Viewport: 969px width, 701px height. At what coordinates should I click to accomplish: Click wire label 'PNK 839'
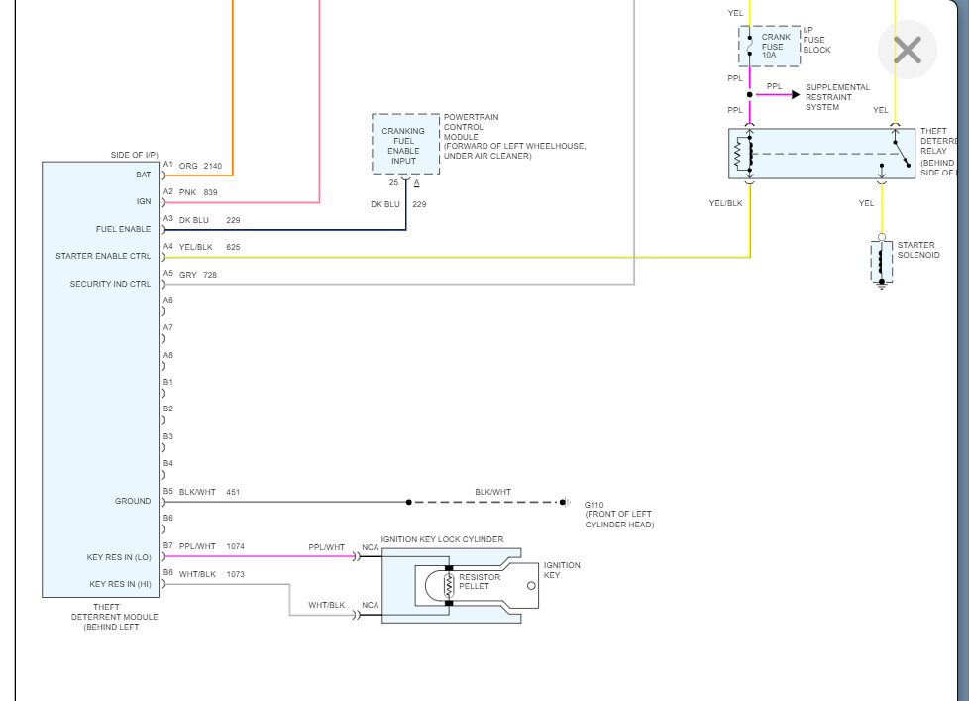[x=198, y=193]
